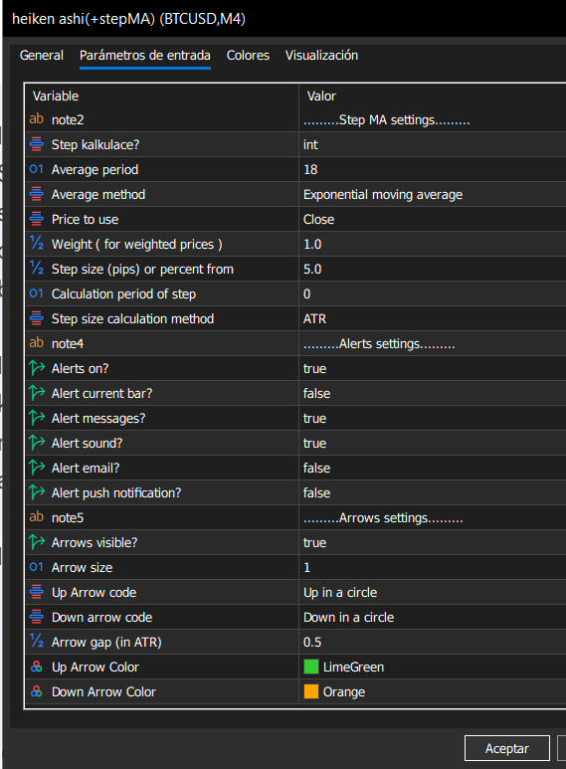Click the arrow icon next to Alerts on?
The image size is (566, 769).
[36, 368]
